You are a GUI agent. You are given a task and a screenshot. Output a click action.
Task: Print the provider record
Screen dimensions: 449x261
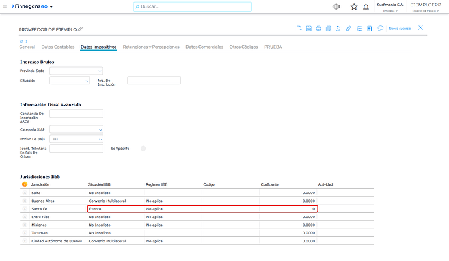pos(318,29)
